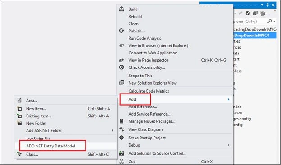Click the New Folder icon in submenu
Screen dimensions: 281x165
point(19,123)
